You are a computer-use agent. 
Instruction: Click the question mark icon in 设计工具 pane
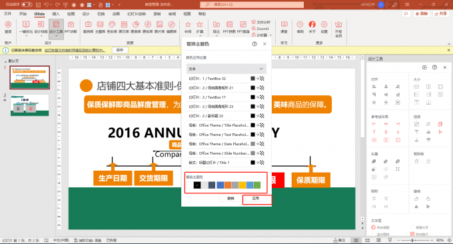(x=434, y=67)
